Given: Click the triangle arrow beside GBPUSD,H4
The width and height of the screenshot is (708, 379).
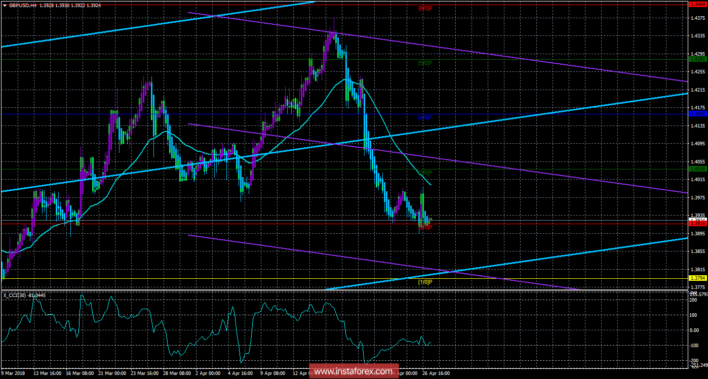Looking at the screenshot, I should click(5, 5).
